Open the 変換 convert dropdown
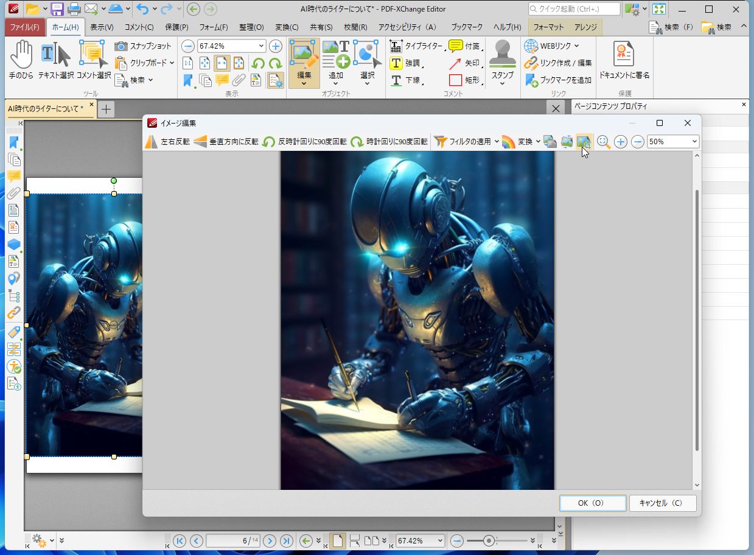 click(522, 141)
